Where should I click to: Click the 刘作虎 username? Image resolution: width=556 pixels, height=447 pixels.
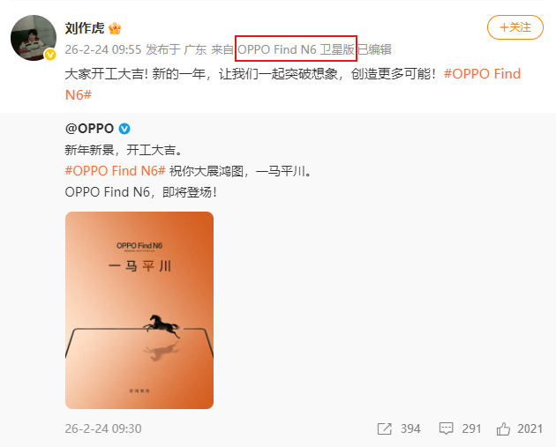[85, 28]
